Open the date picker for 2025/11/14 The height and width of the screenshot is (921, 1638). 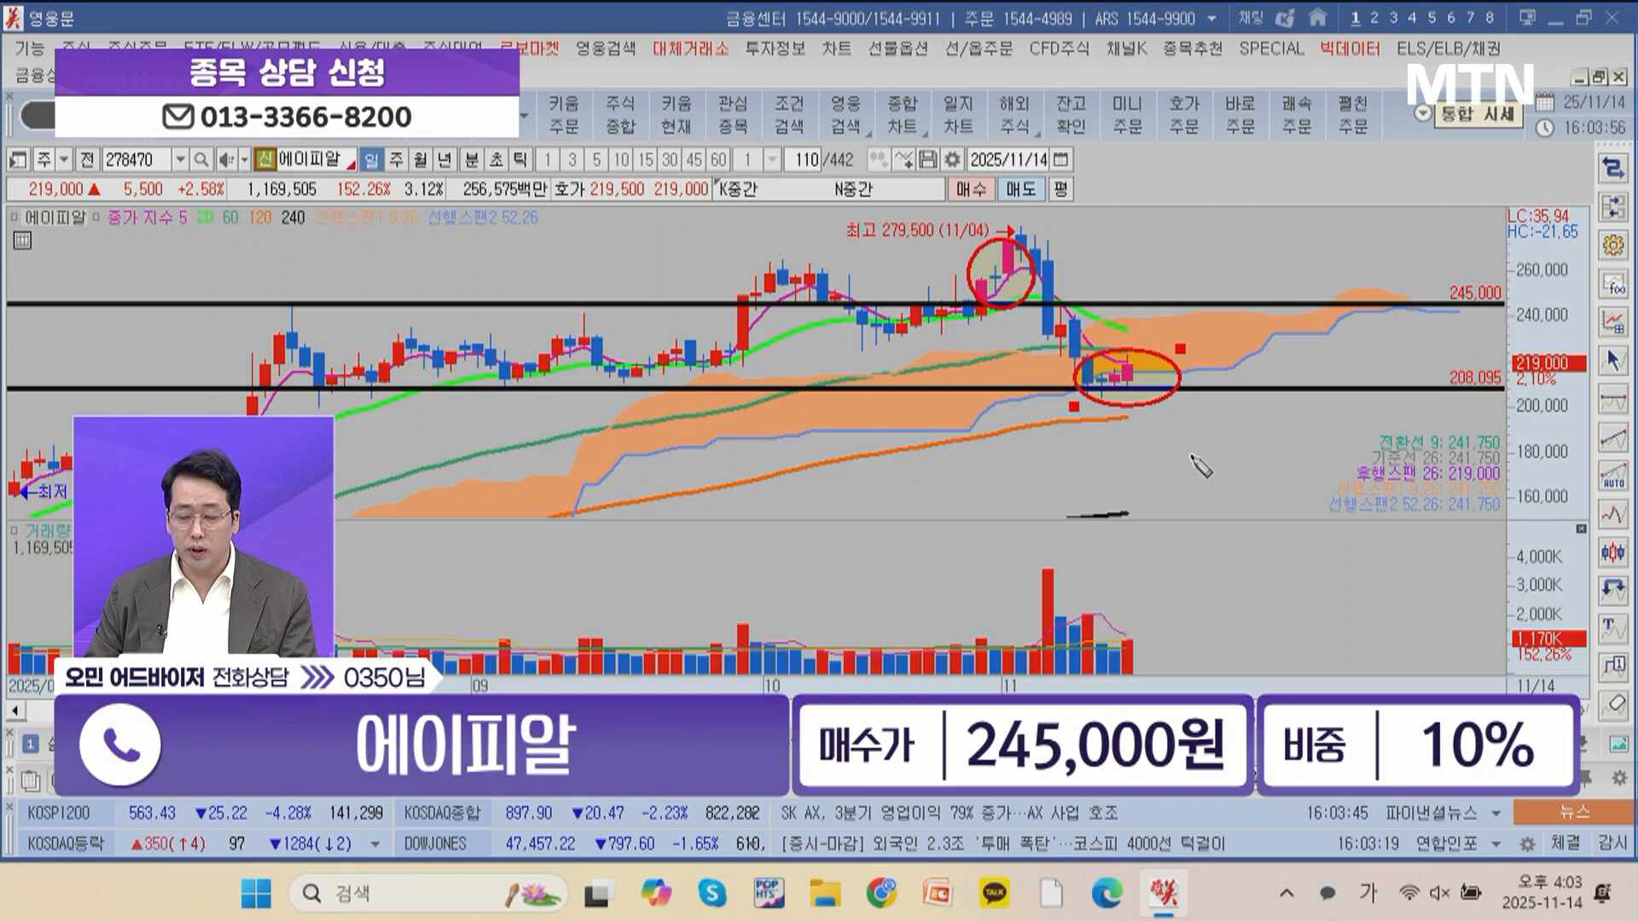pyautogui.click(x=1060, y=159)
